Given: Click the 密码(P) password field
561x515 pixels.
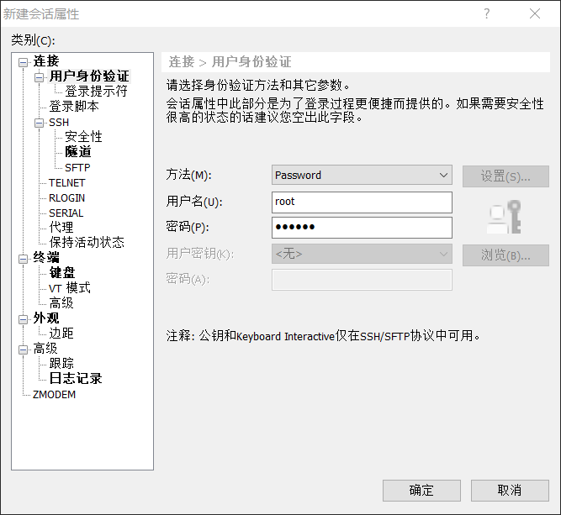Looking at the screenshot, I should coord(362,228).
